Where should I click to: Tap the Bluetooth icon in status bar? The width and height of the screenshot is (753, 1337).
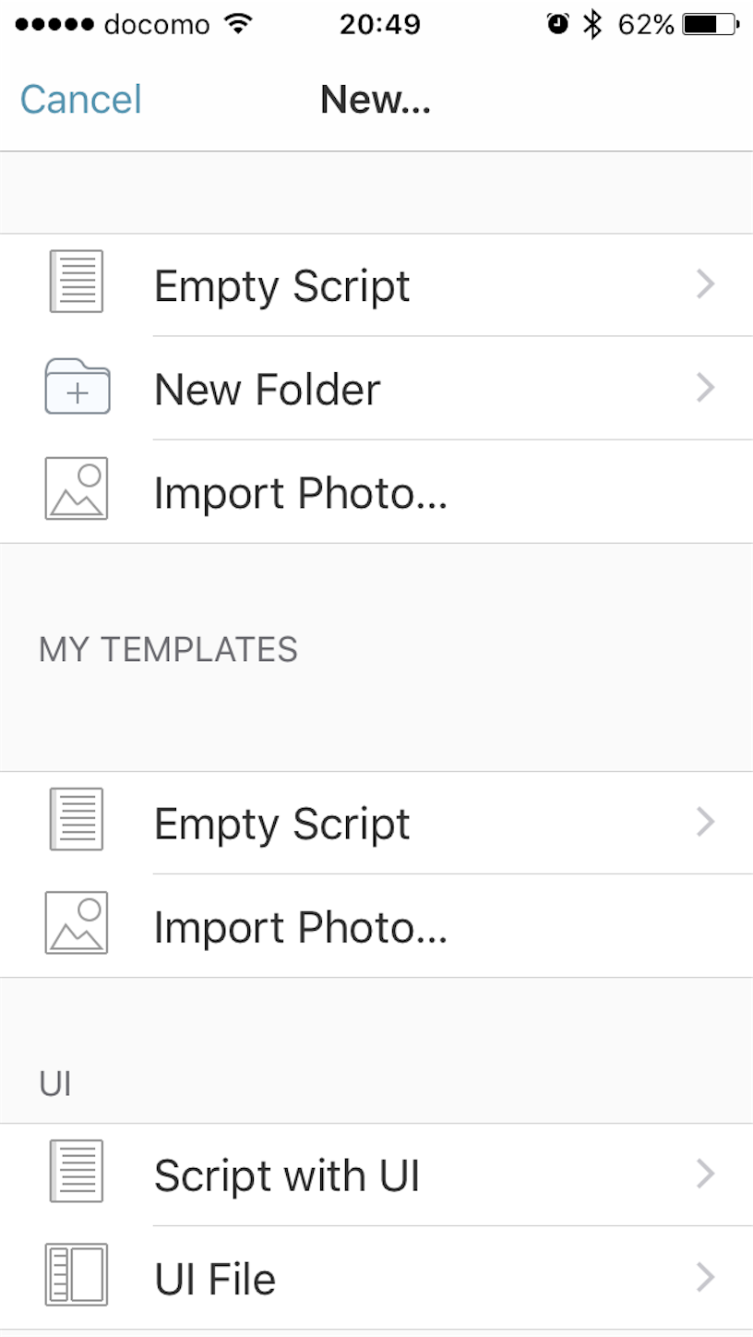click(x=592, y=25)
